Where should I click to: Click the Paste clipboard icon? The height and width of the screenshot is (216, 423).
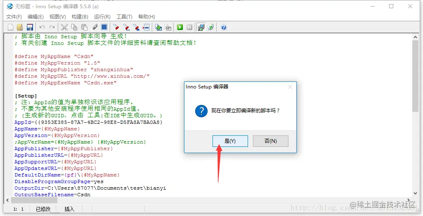tap(85, 27)
